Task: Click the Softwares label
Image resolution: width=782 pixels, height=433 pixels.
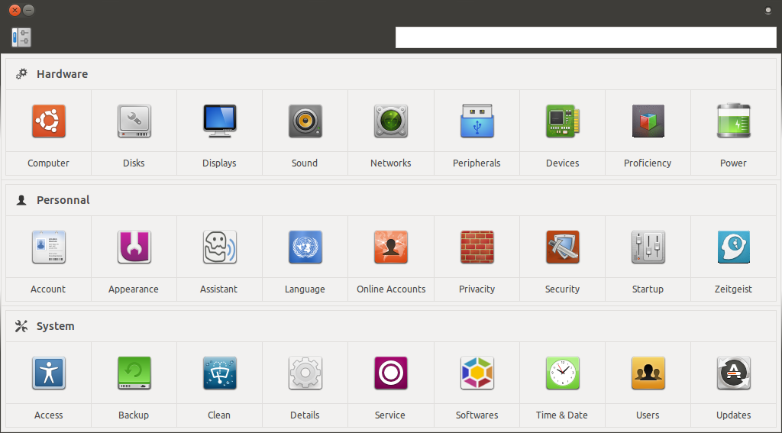Action: pos(477,415)
